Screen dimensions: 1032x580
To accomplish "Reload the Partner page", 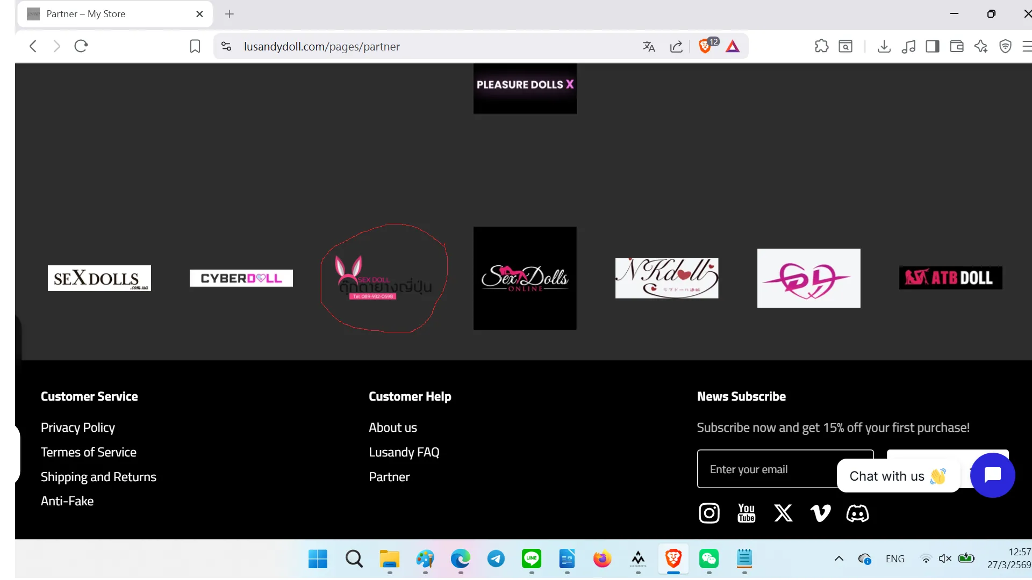I will [81, 46].
